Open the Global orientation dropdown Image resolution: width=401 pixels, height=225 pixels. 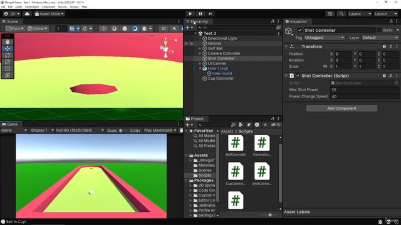pos(38,29)
